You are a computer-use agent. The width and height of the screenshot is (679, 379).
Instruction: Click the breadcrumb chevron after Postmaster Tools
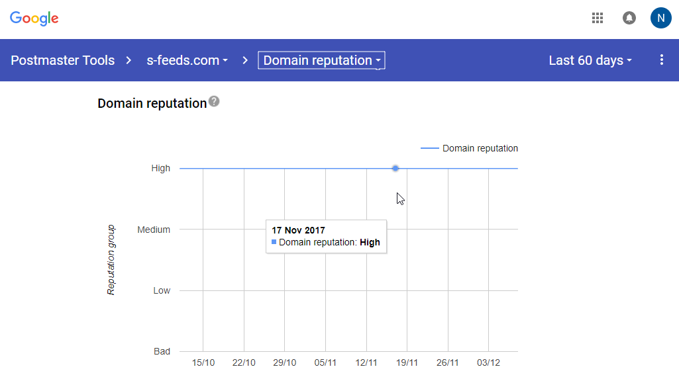click(129, 60)
